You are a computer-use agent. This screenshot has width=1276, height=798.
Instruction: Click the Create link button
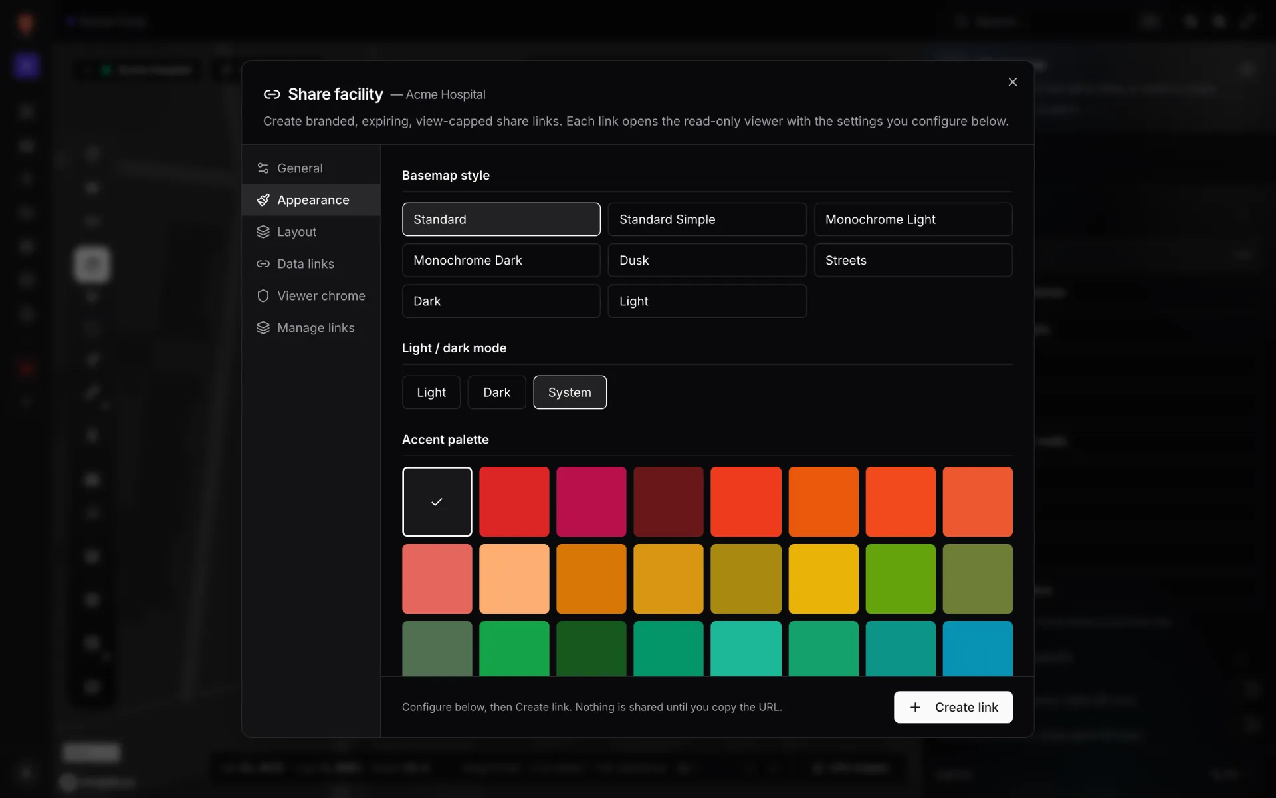coord(953,707)
